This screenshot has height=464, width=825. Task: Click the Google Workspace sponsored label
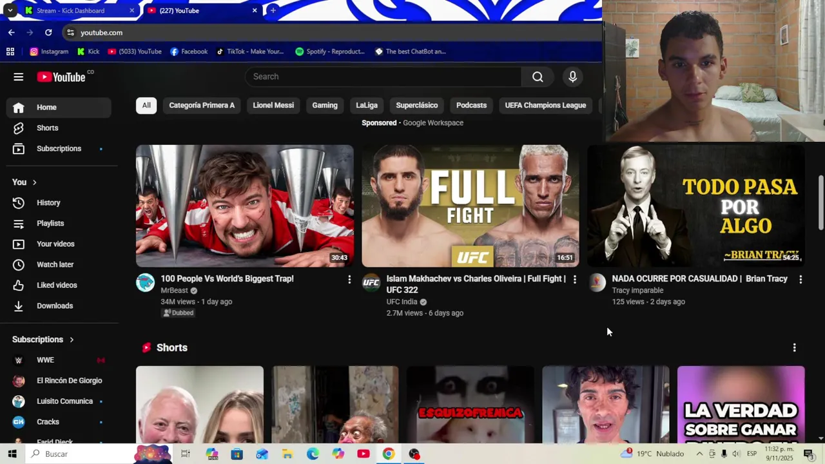click(x=433, y=123)
